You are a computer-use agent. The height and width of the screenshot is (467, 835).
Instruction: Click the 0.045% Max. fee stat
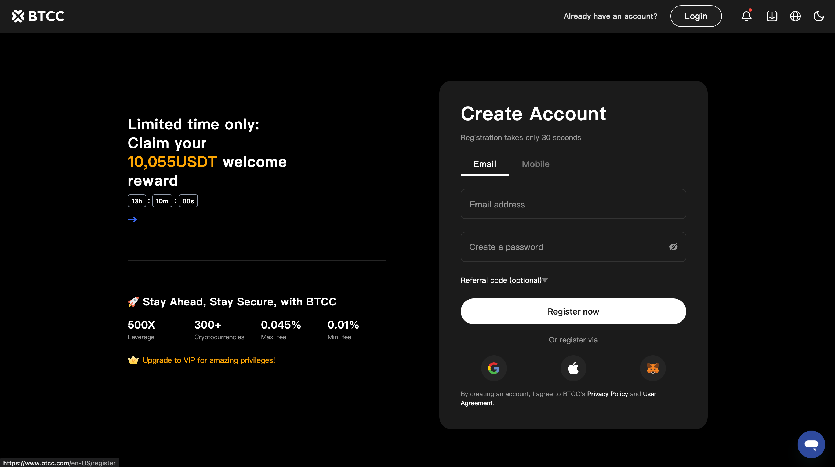[281, 330]
